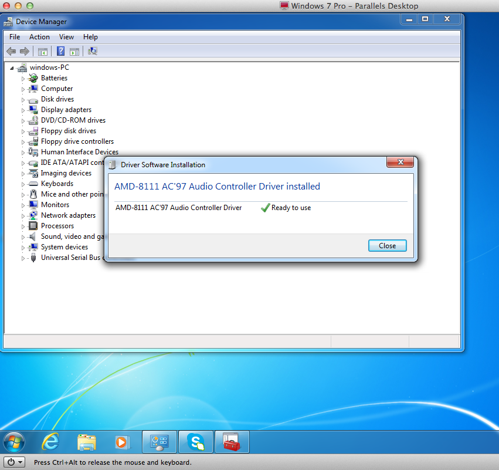The image size is (499, 470).
Task: Expand the Batteries category
Action: [x=23, y=79]
